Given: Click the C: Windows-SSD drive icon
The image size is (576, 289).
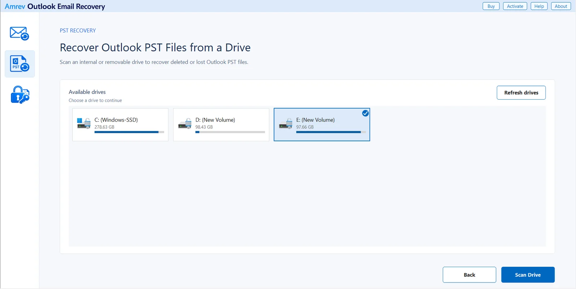Looking at the screenshot, I should coord(84,123).
